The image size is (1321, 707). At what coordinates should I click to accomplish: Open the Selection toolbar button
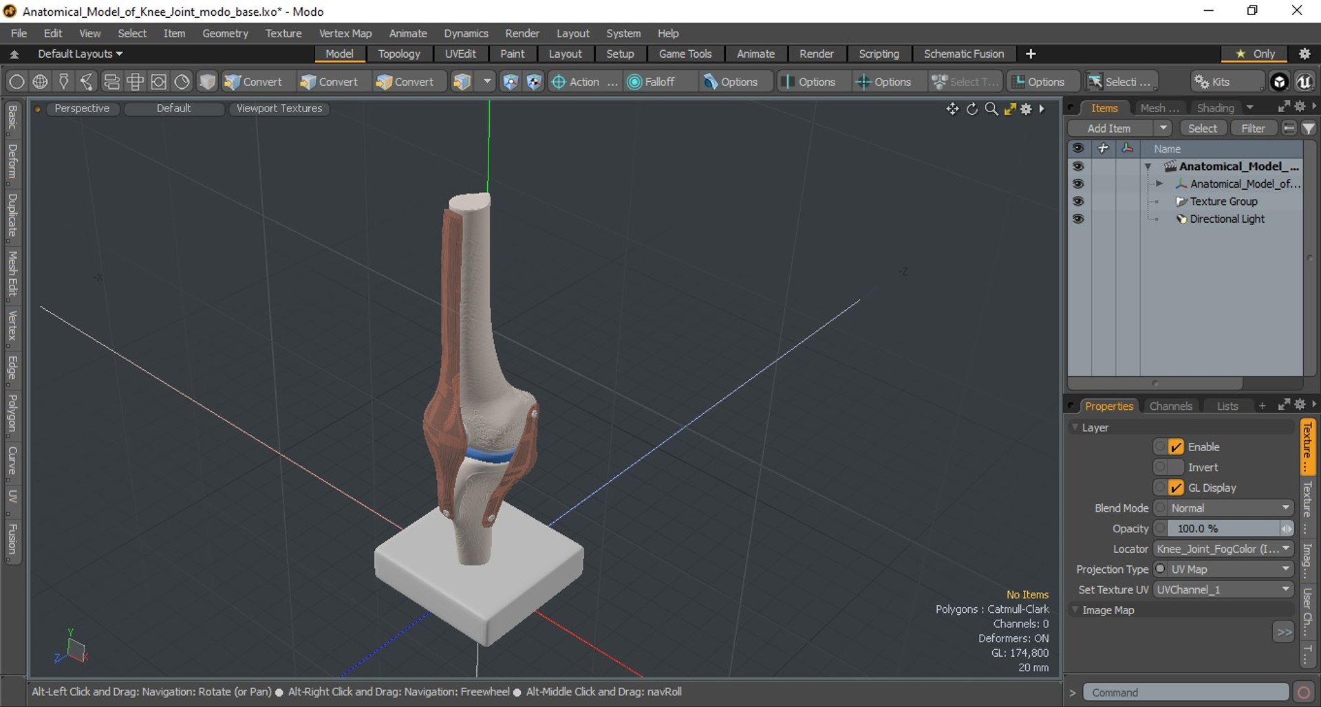pyautogui.click(x=1121, y=82)
